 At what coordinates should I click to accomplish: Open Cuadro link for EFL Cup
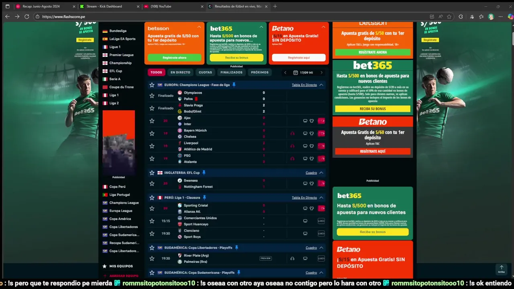pos(311,173)
